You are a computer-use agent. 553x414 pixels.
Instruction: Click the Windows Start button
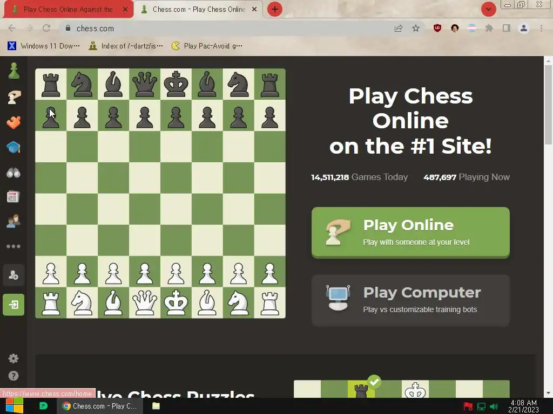coord(15,406)
